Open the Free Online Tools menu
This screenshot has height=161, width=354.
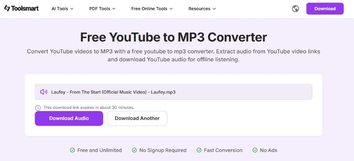click(152, 9)
